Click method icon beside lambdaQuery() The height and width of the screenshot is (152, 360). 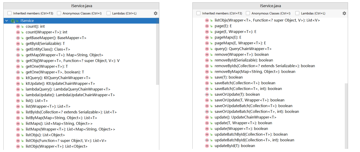point(18,89)
